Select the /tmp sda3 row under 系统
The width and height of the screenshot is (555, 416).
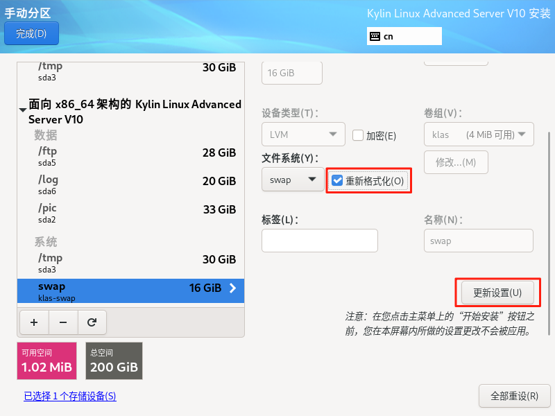point(130,263)
